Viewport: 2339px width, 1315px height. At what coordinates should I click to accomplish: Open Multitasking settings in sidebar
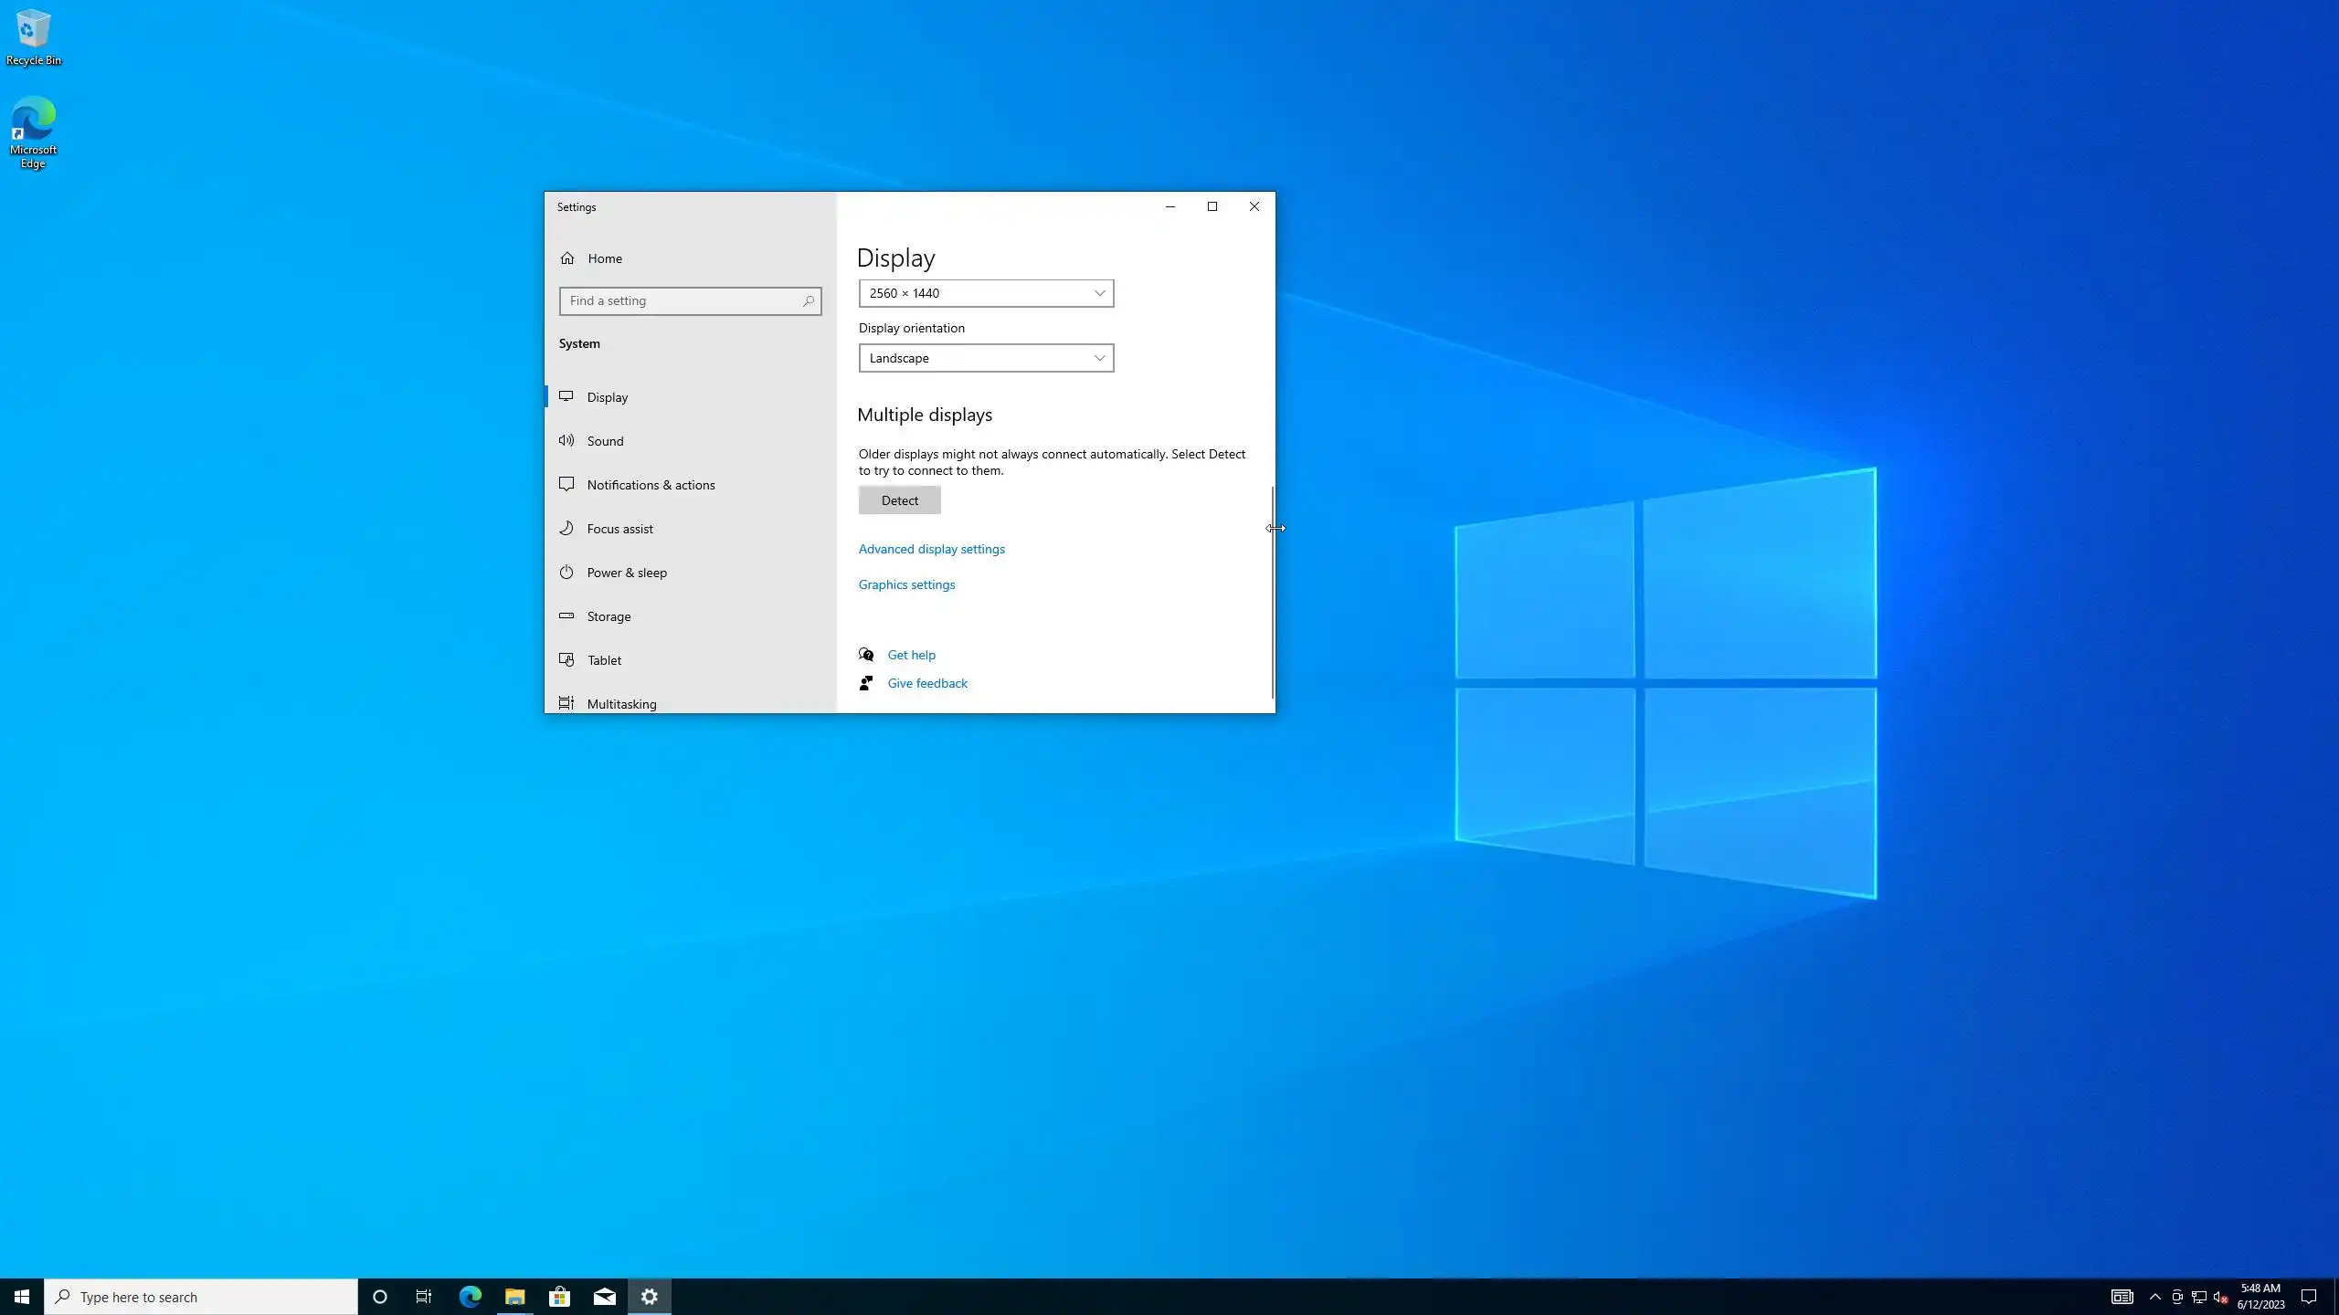621,704
